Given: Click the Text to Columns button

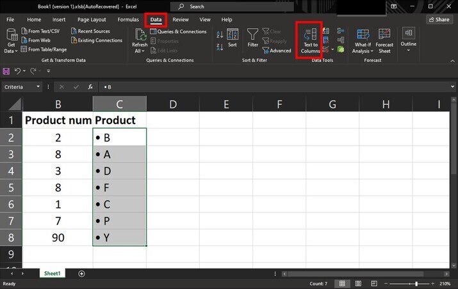Looking at the screenshot, I should click(x=310, y=40).
